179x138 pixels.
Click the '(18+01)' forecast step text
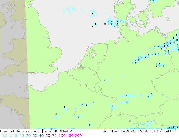pos(168,131)
